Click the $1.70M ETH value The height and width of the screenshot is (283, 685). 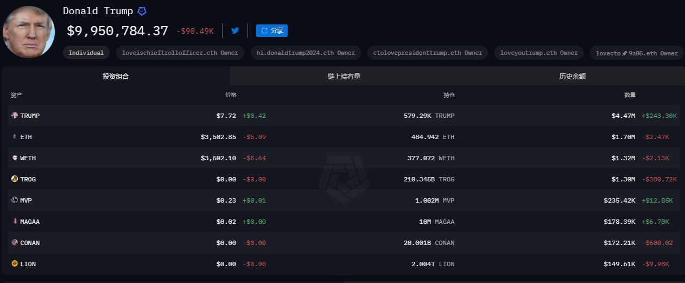pyautogui.click(x=623, y=137)
